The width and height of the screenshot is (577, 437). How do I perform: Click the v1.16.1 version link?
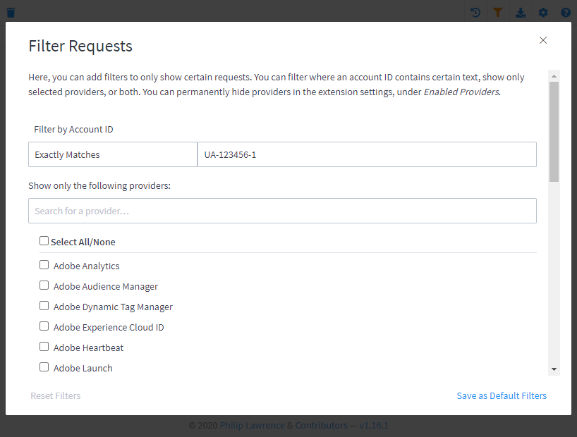(x=374, y=426)
